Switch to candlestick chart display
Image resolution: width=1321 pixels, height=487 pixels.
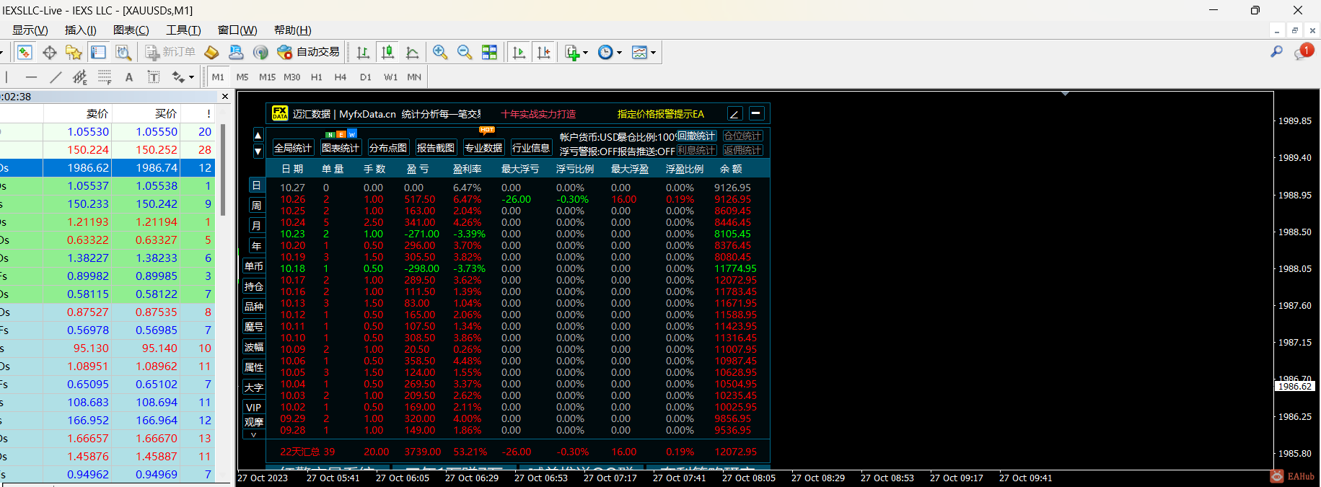click(387, 52)
